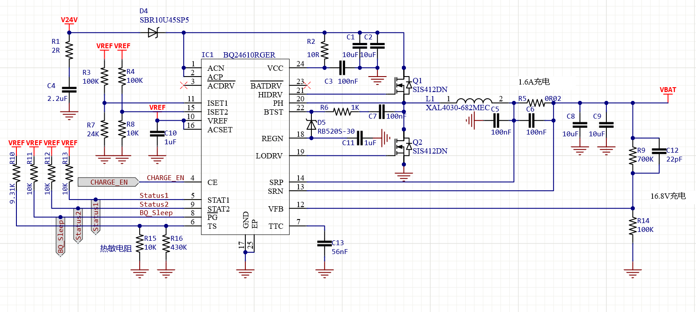Click the no-connect cross at BATDRV pin 23
696x312 pixels.
click(307, 85)
